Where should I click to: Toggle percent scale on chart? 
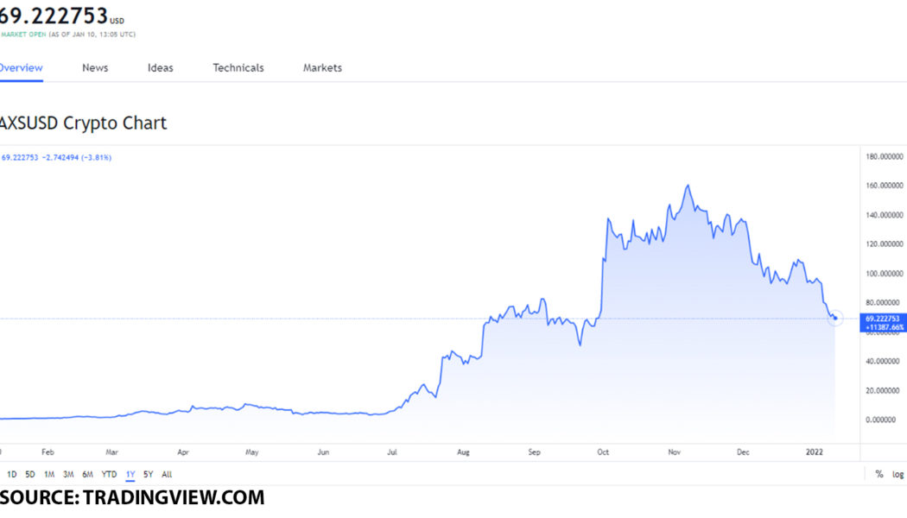click(x=879, y=474)
